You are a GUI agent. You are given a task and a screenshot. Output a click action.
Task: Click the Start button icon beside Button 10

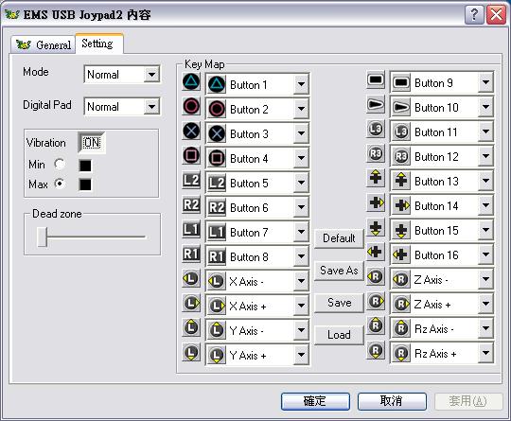click(x=376, y=104)
